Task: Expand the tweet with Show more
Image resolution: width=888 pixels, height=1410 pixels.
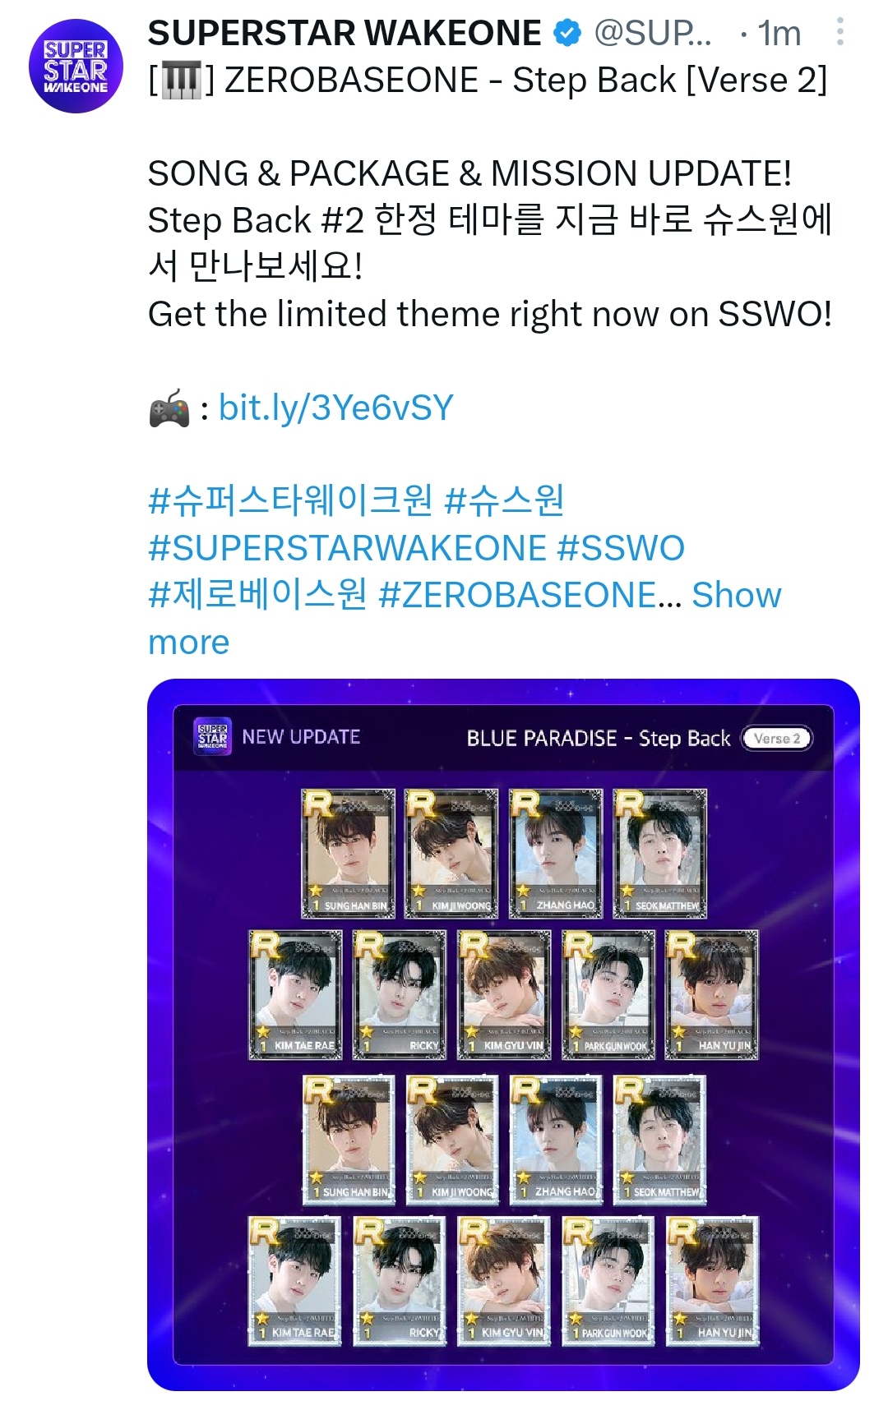Action: tap(464, 618)
